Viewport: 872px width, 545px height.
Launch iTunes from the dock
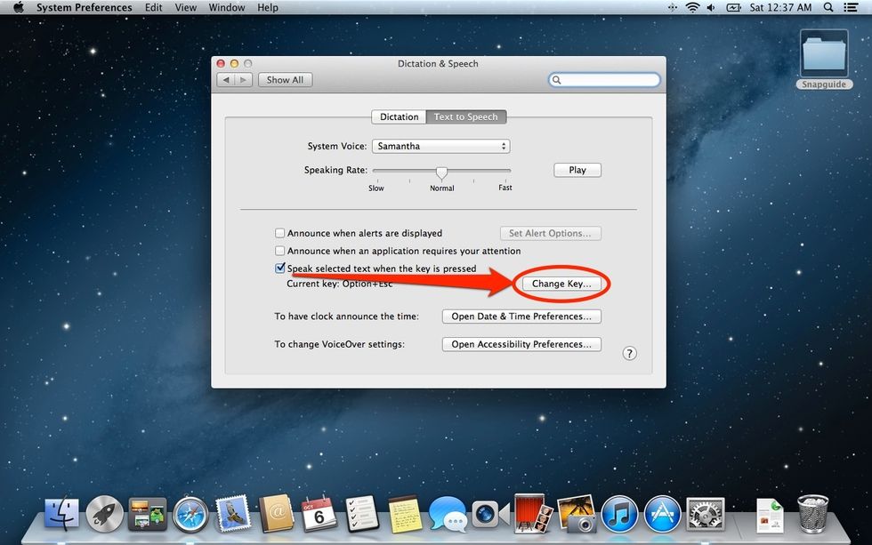pyautogui.click(x=619, y=513)
